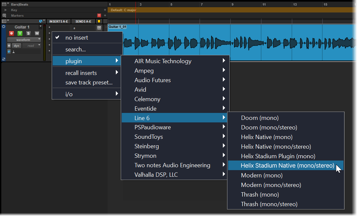Open the Guitar 1 track name dropdown arrow
This screenshot has width=357, height=216.
pos(41,27)
